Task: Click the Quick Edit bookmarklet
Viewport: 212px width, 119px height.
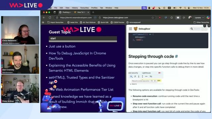Action: point(103,22)
